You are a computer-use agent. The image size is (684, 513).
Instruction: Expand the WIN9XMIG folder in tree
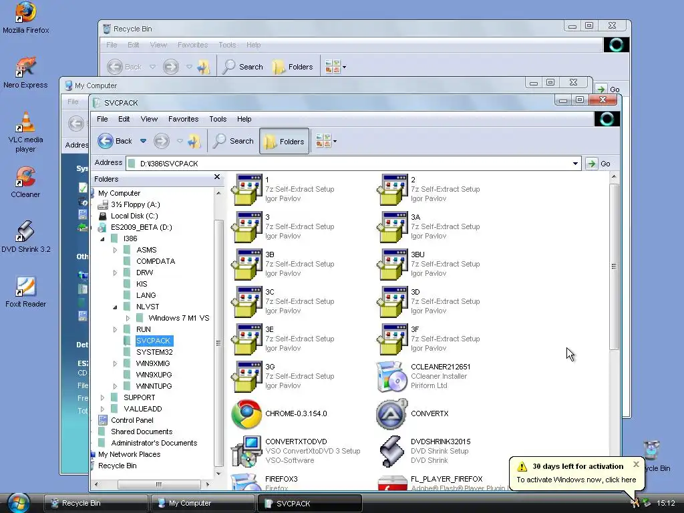115,363
